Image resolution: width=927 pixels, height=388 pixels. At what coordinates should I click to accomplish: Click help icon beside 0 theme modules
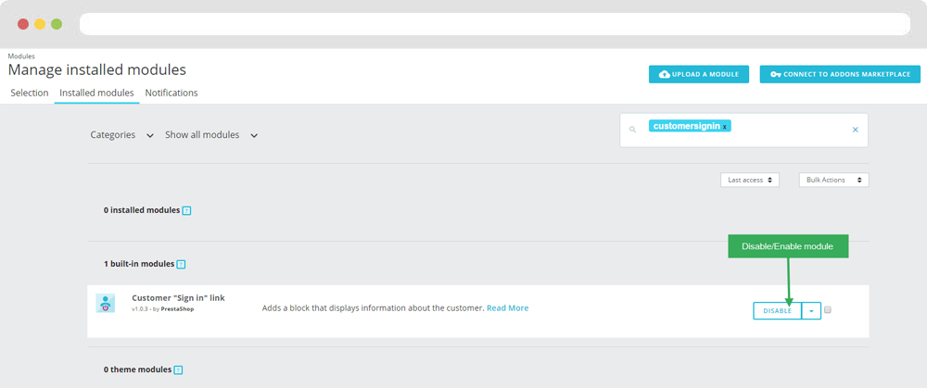(178, 370)
